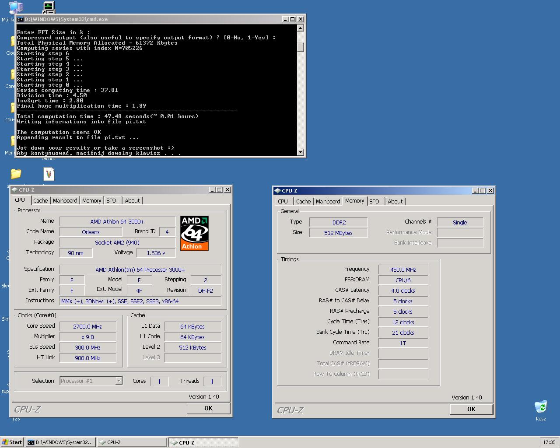Click the Ext. Model value 4F
The height and width of the screenshot is (448, 560).
coord(139,290)
